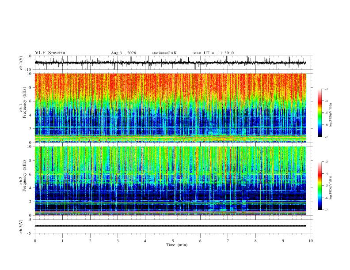
Task: Click the station=GAK label
Action: [x=164, y=53]
